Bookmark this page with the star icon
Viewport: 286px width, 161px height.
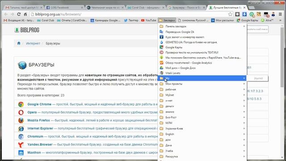click(x=230, y=14)
